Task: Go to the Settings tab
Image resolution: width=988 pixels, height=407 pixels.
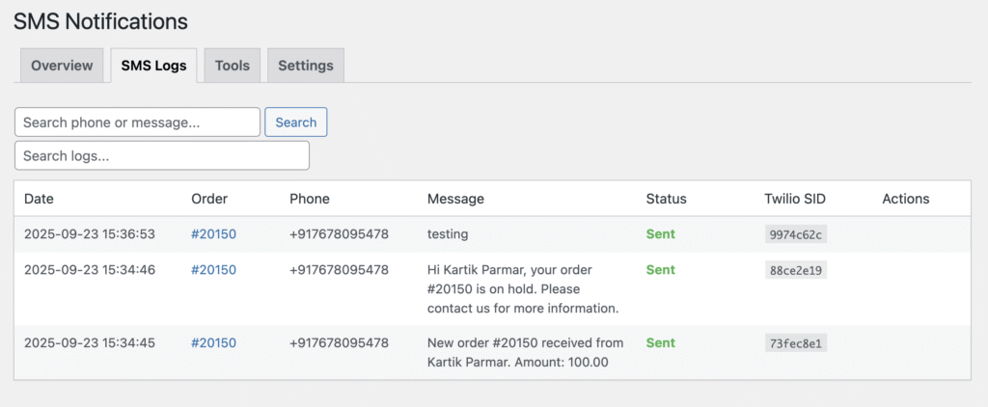Action: coord(305,66)
